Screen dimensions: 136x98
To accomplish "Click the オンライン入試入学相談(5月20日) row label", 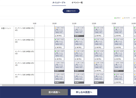I will [24, 53].
